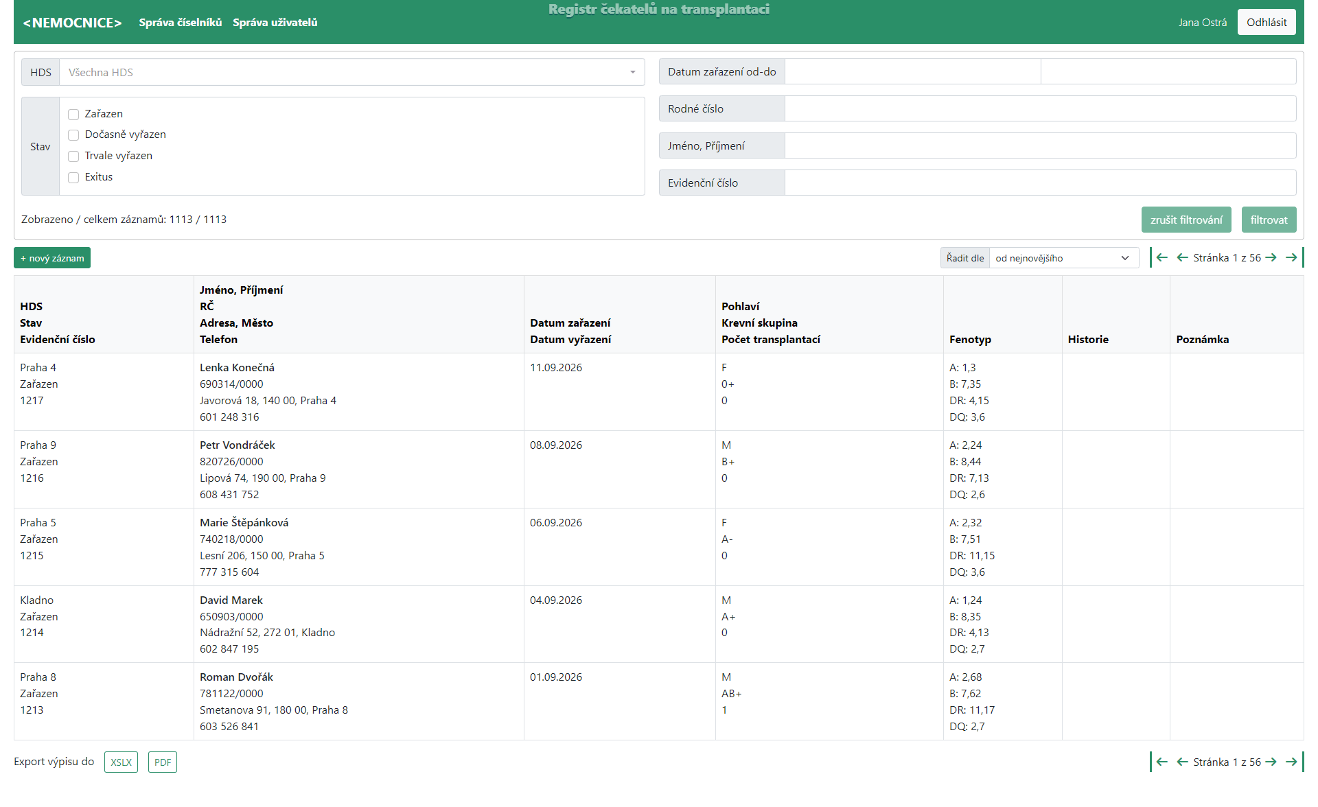Check the Trvale vyřazen status filter
1318x807 pixels.
click(x=73, y=156)
